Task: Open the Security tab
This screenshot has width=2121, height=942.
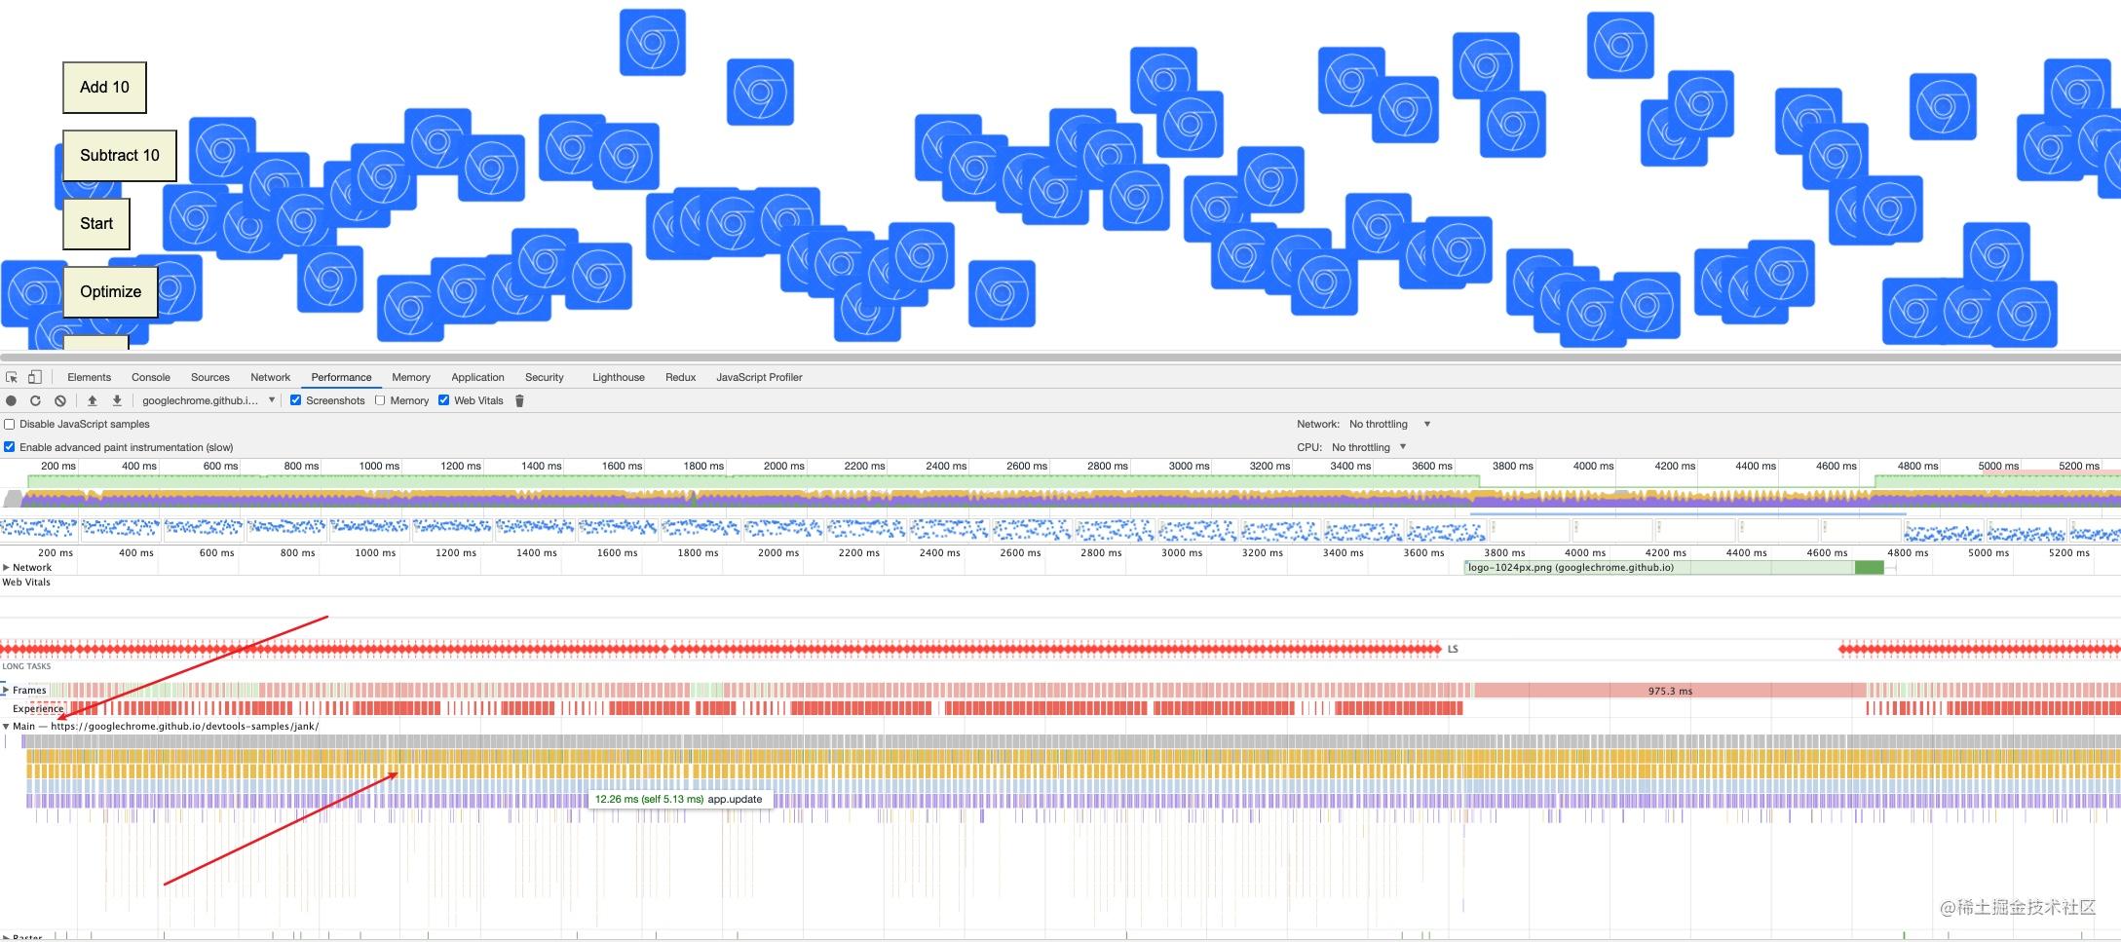Action: 545,377
